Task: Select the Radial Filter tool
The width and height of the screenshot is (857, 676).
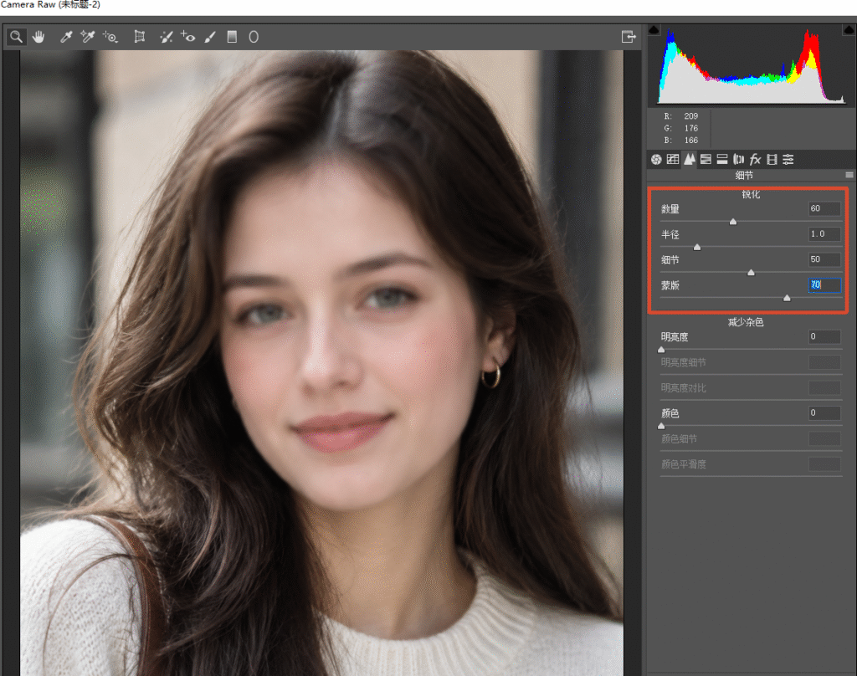Action: point(254,37)
